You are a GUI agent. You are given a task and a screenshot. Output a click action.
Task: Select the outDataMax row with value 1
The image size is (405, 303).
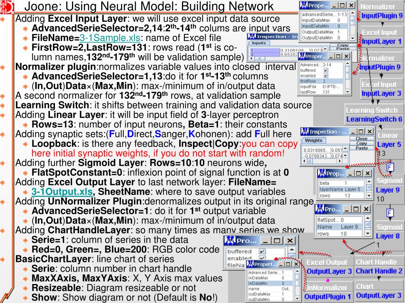coord(270,294)
